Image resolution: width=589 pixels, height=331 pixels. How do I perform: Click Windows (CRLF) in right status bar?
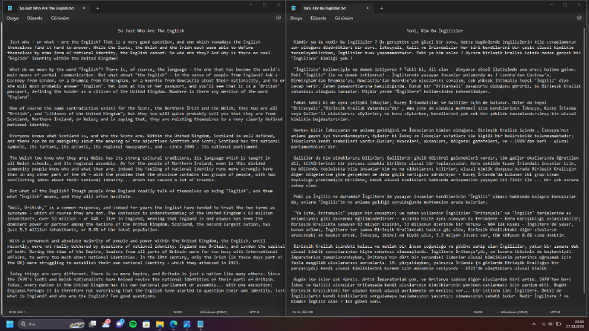coord(514,312)
